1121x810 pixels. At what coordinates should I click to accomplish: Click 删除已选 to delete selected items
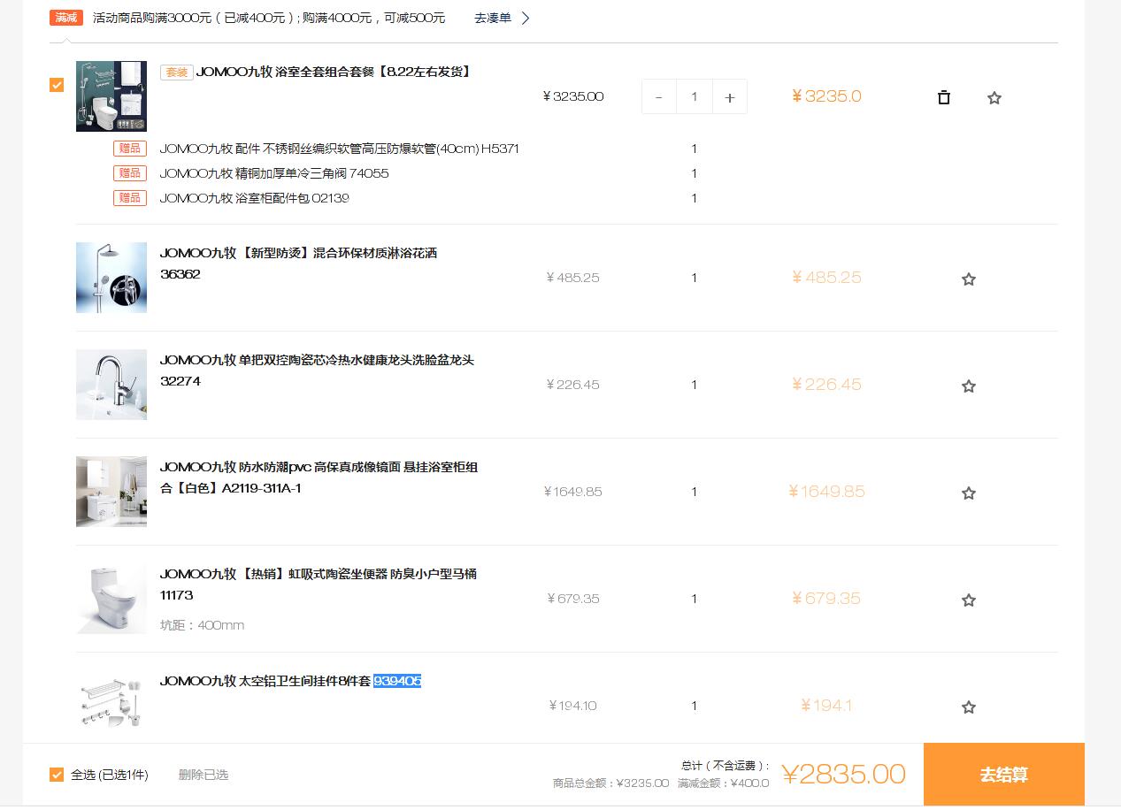[x=203, y=775]
